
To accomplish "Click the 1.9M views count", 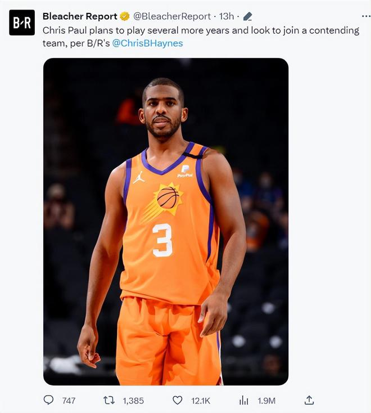I will (x=266, y=401).
